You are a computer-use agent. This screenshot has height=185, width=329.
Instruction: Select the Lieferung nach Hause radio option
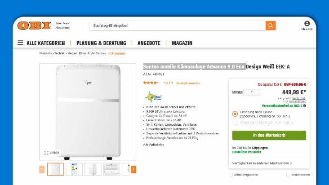(235, 114)
